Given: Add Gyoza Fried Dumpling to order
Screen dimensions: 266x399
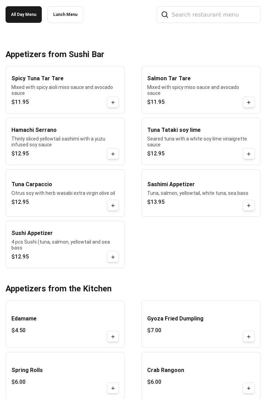Looking at the screenshot, I should pyautogui.click(x=249, y=336).
